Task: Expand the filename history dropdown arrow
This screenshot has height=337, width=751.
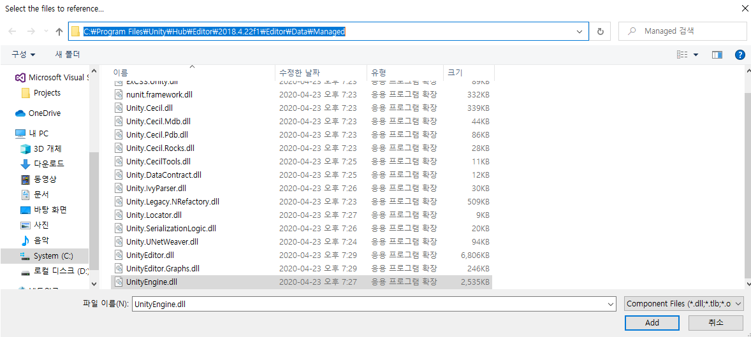Action: 611,303
